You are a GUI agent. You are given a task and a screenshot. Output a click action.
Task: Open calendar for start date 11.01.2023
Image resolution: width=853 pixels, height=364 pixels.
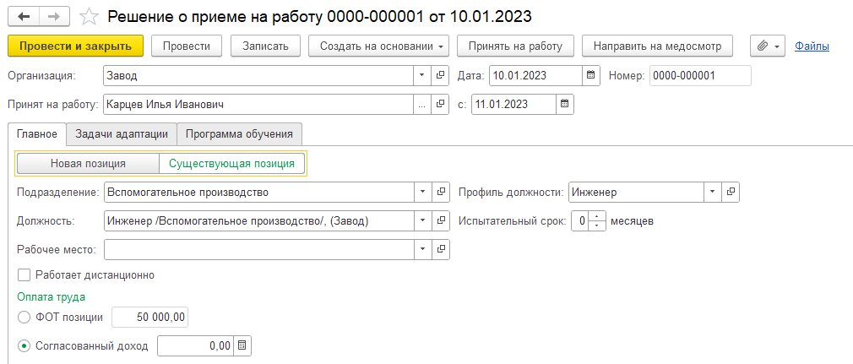pyautogui.click(x=565, y=105)
